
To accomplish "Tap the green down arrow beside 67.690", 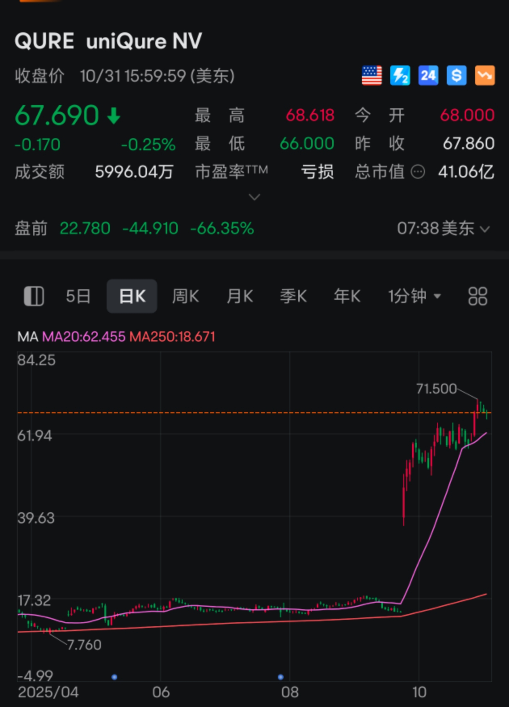I will (114, 116).
